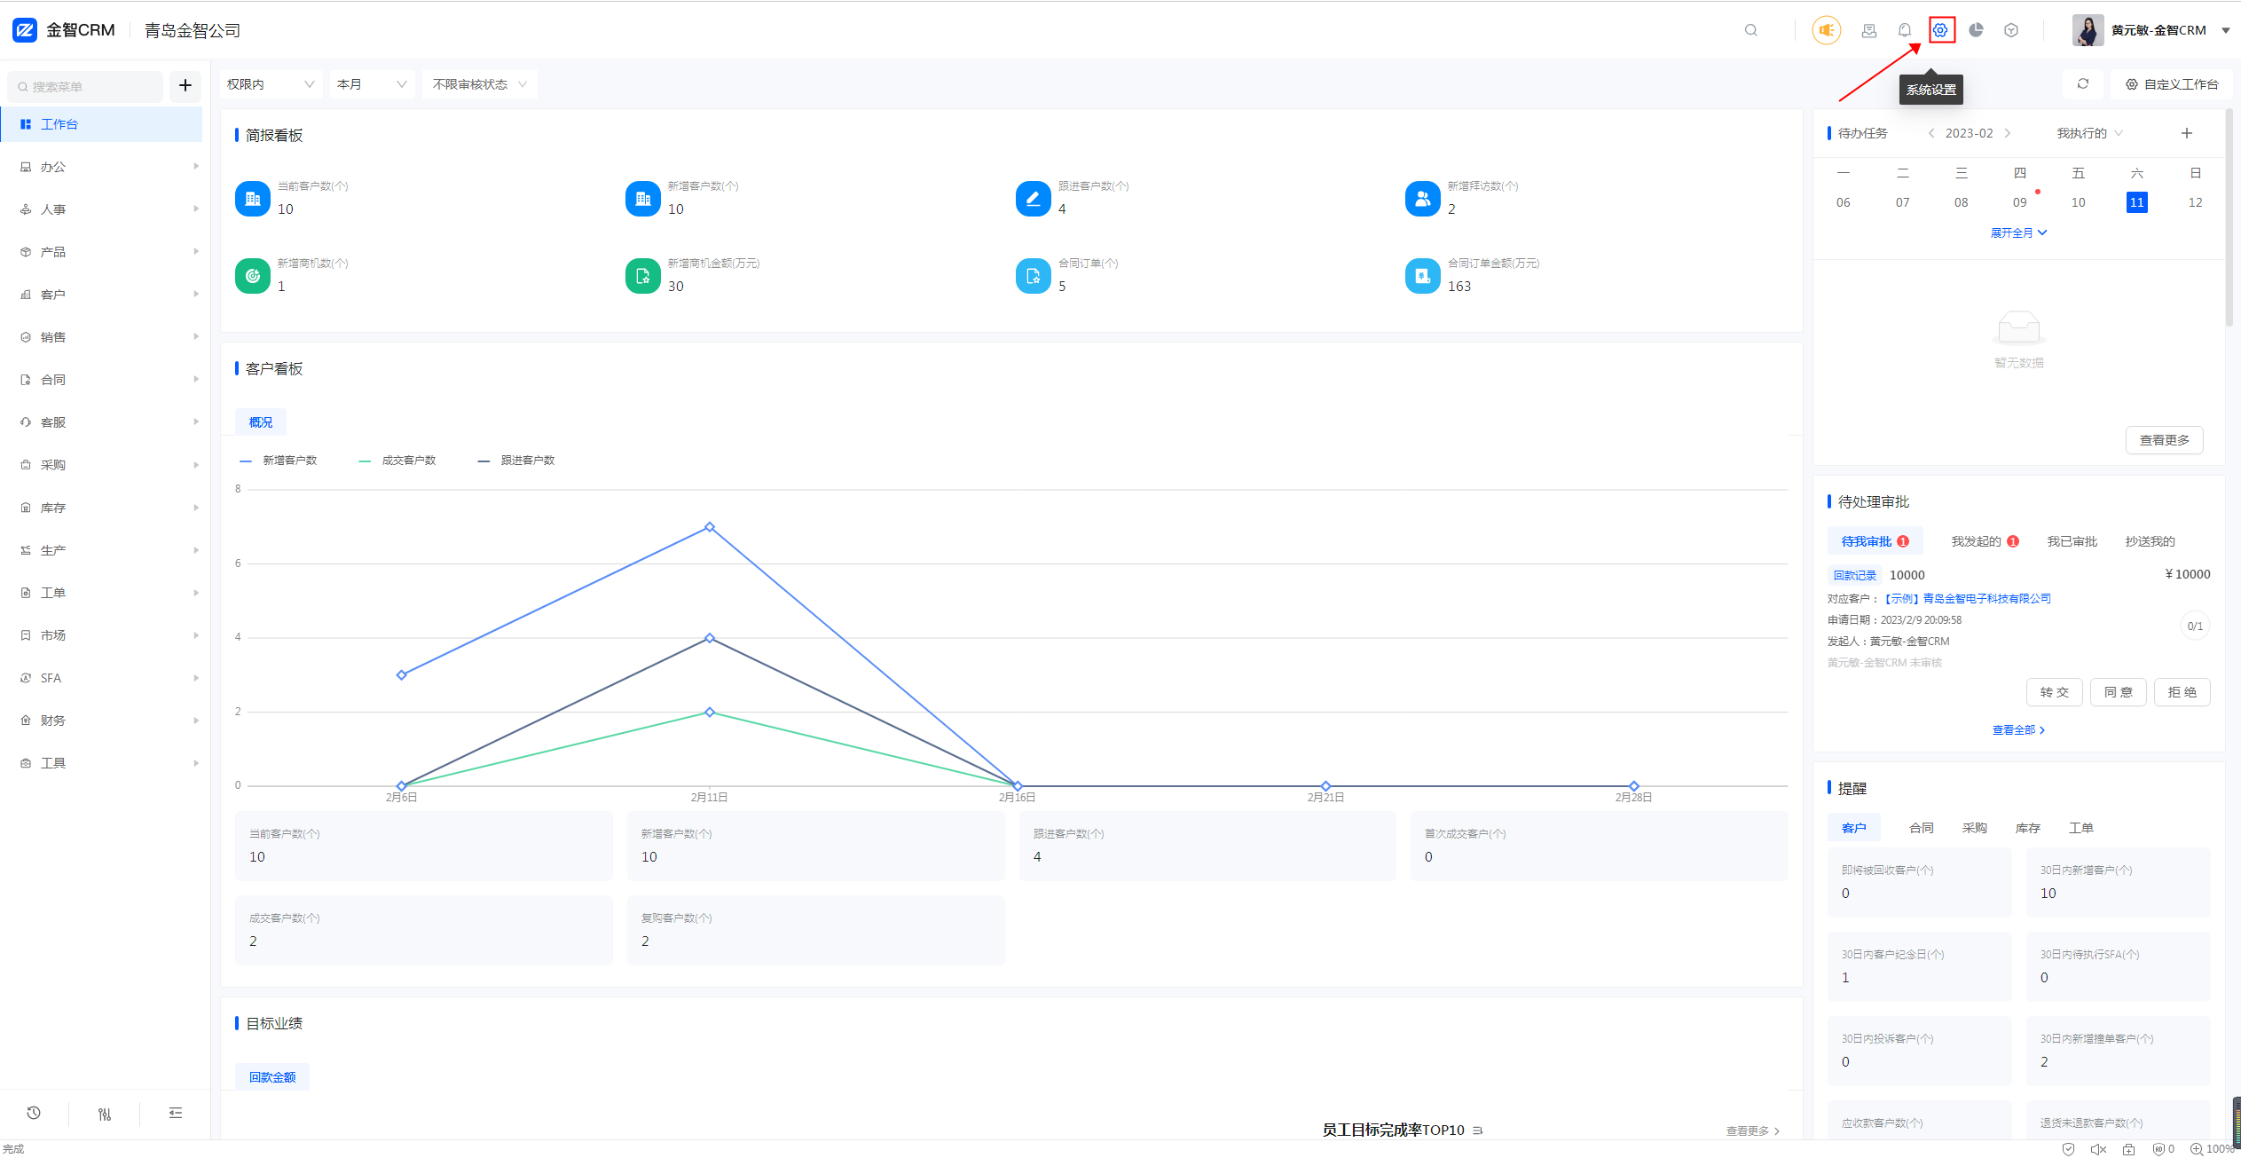Collapse sidebar using the bottom menu-fold icon
This screenshot has height=1158, width=2241.
tap(176, 1113)
